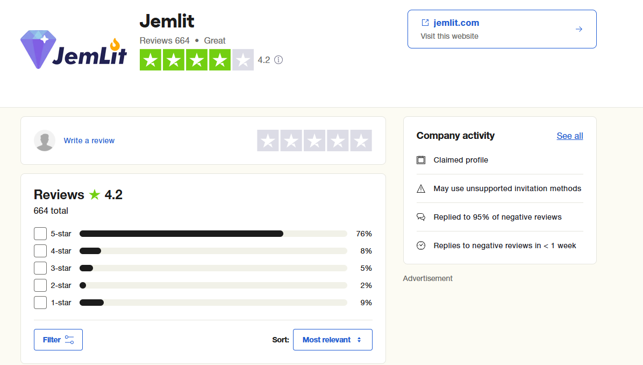Click the 5-star 76% rating bar
This screenshot has height=365, width=643.
[x=213, y=234]
